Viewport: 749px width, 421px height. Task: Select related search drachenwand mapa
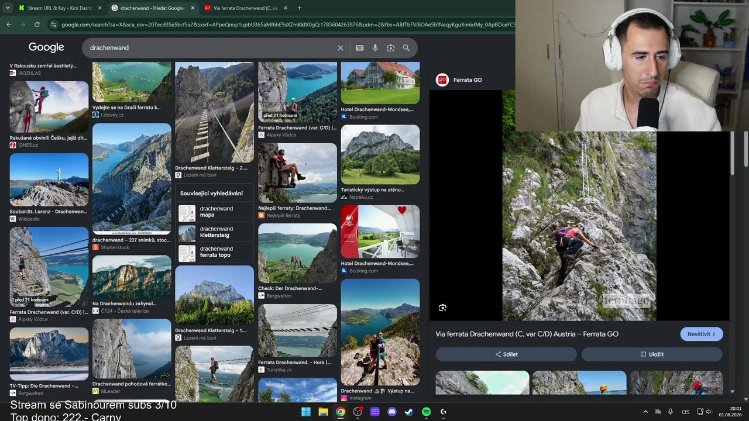(x=215, y=212)
